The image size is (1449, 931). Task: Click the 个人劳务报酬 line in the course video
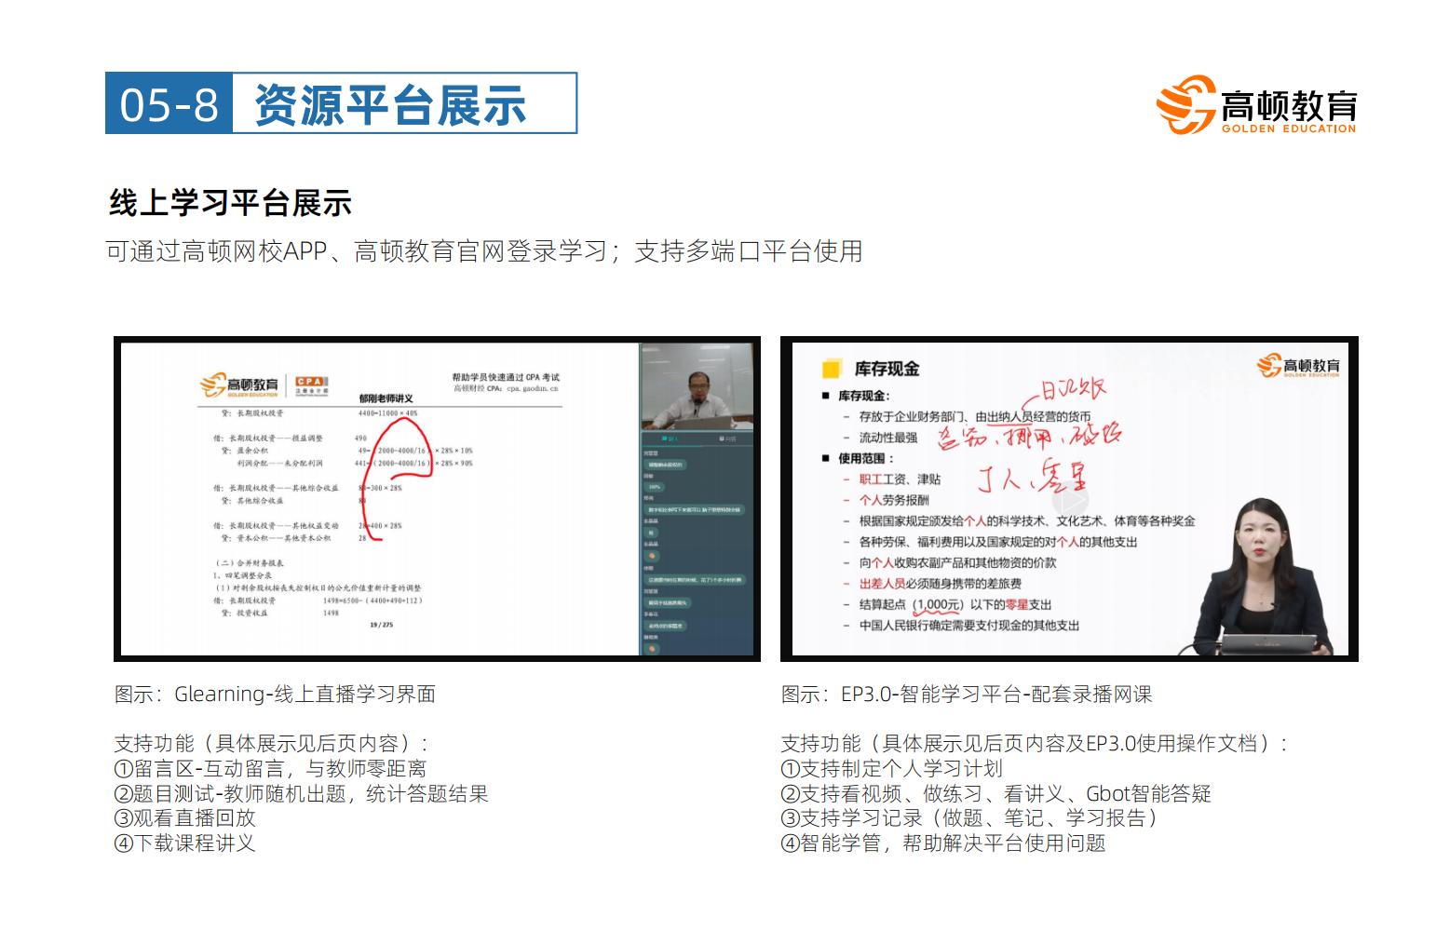(x=885, y=500)
